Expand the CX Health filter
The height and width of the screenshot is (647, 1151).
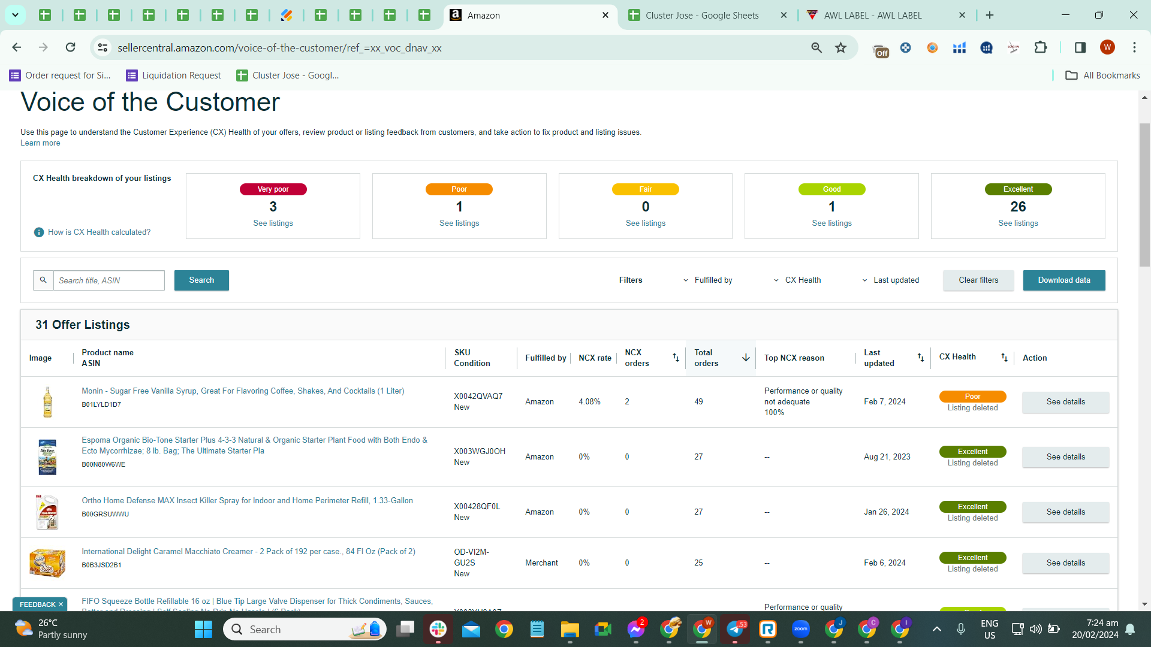[797, 280]
